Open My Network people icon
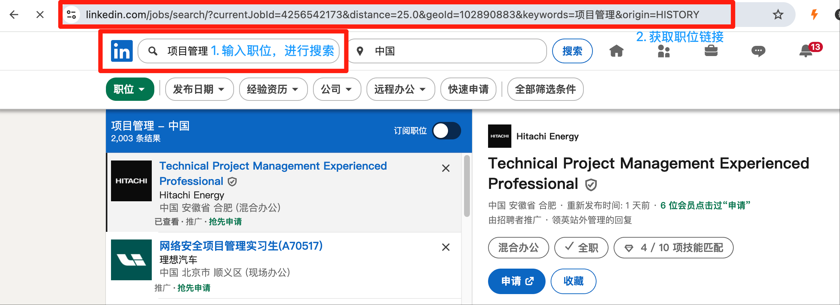 pyautogui.click(x=664, y=51)
